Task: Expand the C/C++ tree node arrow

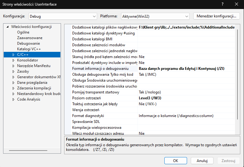Action: (x=13, y=55)
